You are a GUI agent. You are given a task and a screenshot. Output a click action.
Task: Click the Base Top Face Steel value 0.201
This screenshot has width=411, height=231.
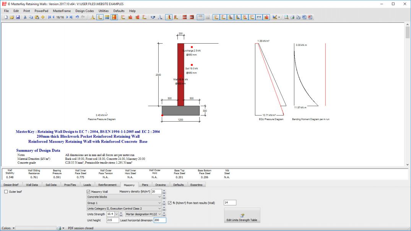pyautogui.click(x=179, y=177)
